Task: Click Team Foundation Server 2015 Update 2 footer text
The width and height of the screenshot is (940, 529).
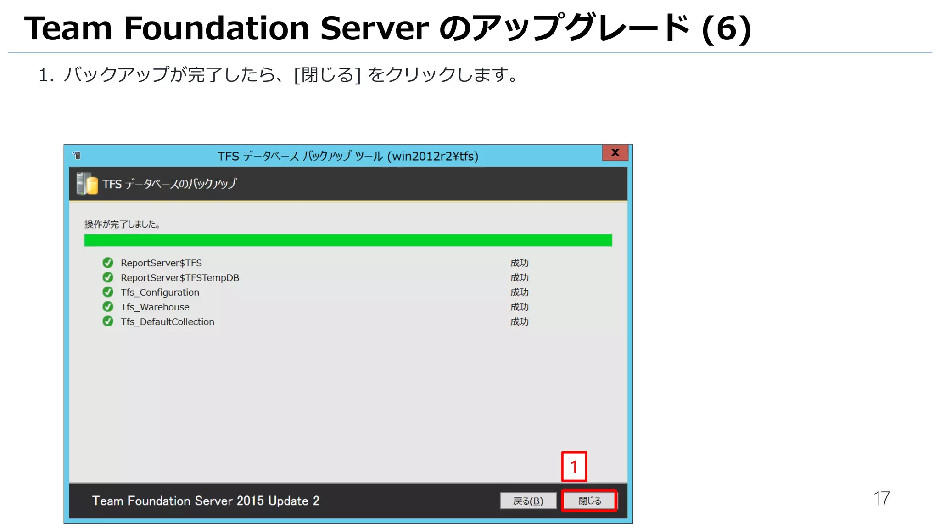Action: coord(206,501)
